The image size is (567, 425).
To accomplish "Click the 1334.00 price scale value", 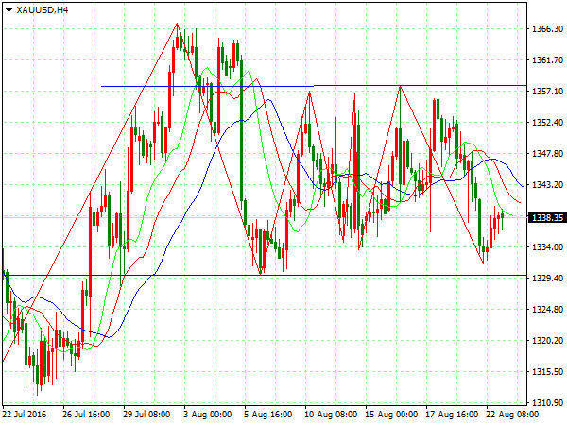I will click(x=547, y=247).
